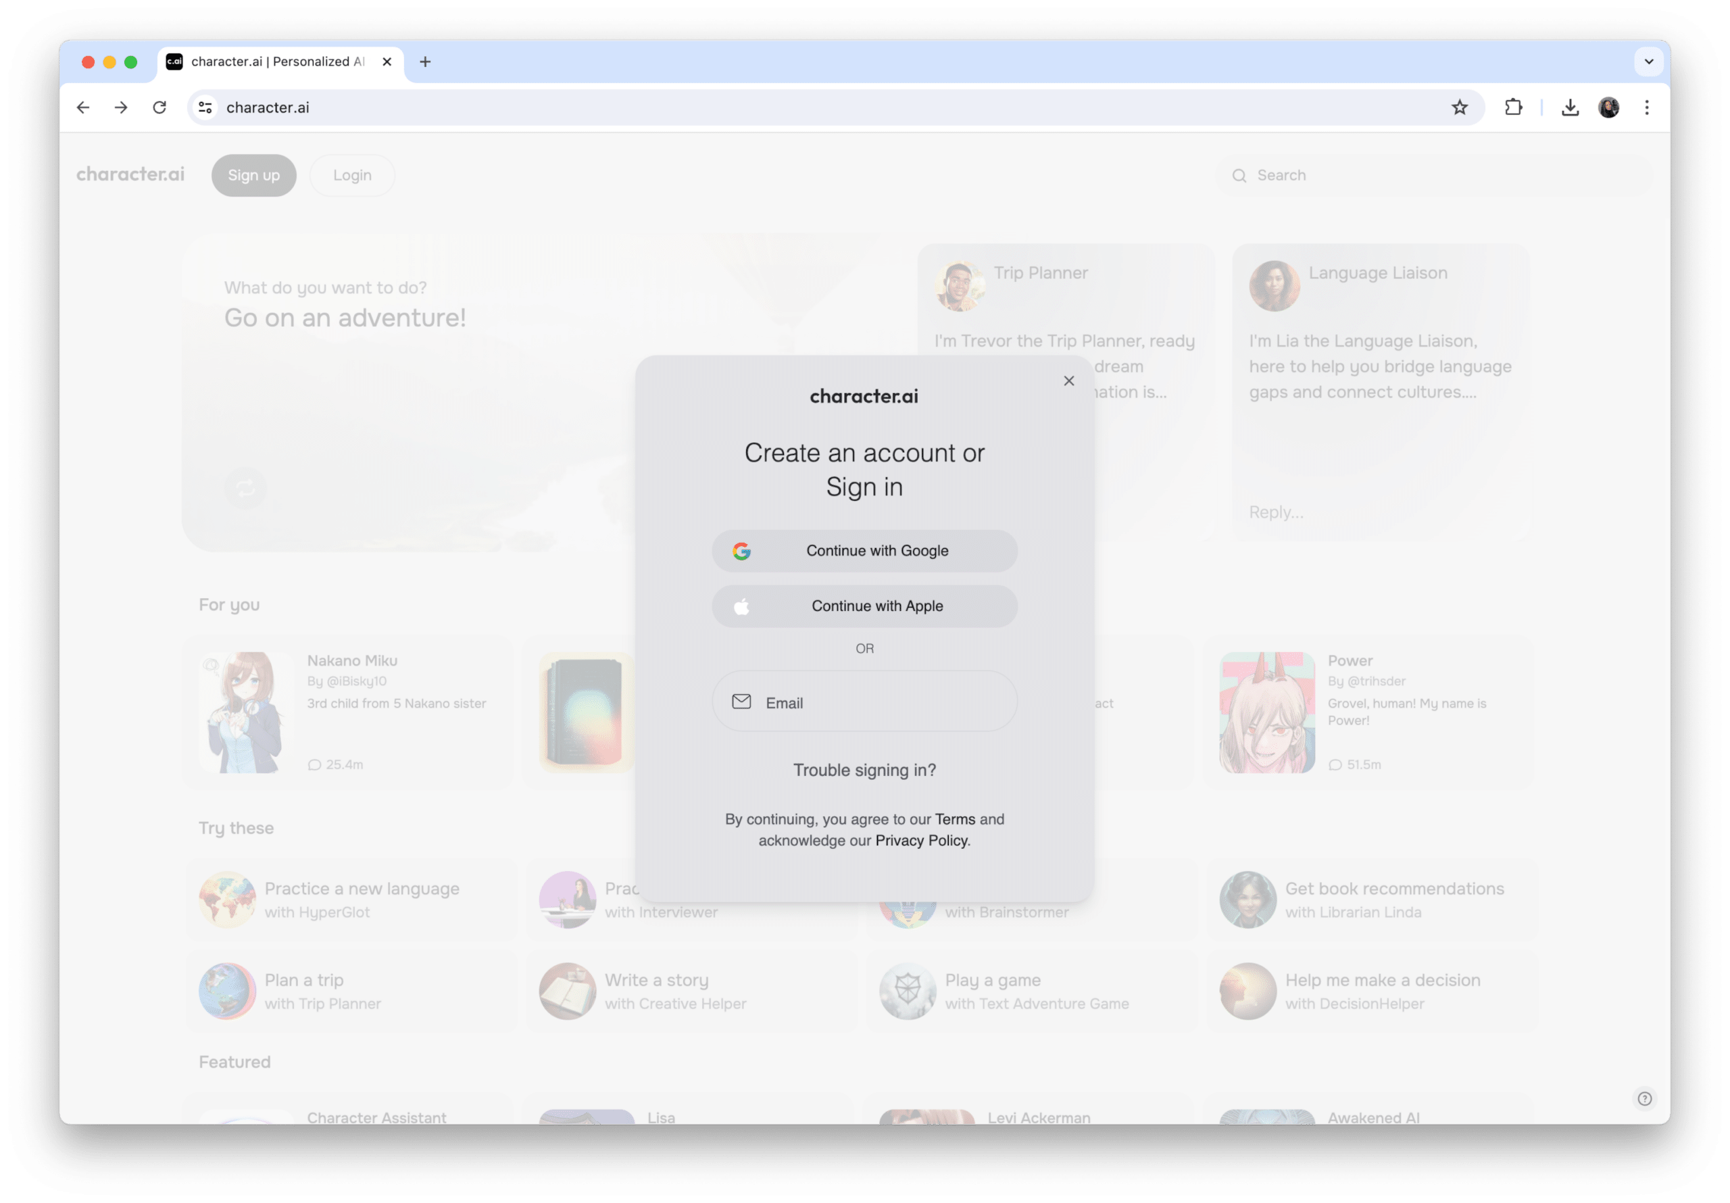Click the Levi Ackerman featured card
This screenshot has width=1730, height=1203.
click(1029, 1110)
